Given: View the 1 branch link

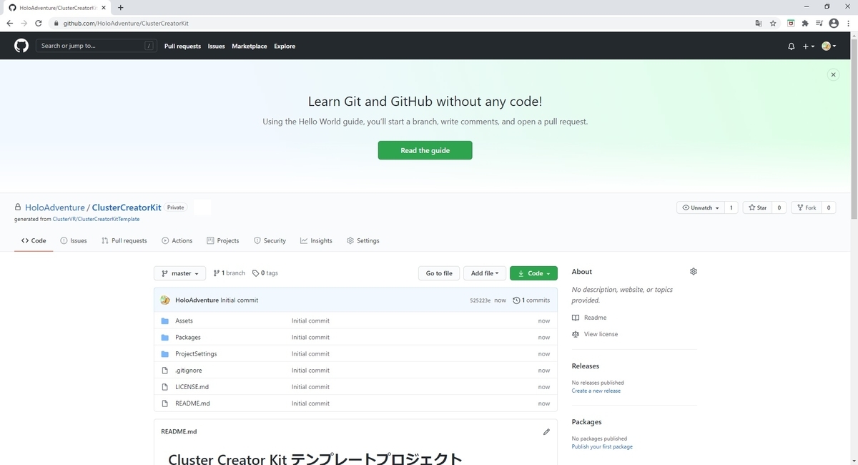Looking at the screenshot, I should click(230, 273).
